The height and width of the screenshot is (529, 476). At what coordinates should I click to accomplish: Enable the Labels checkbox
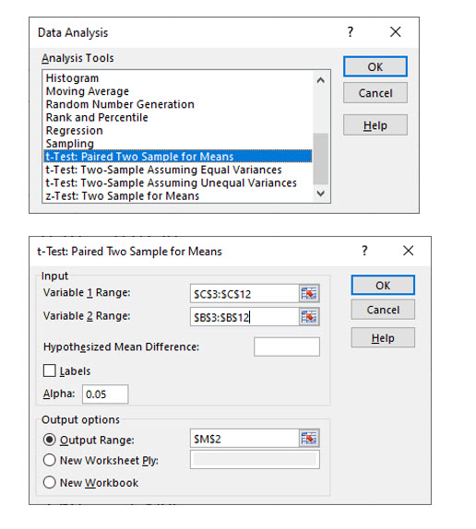tap(50, 370)
